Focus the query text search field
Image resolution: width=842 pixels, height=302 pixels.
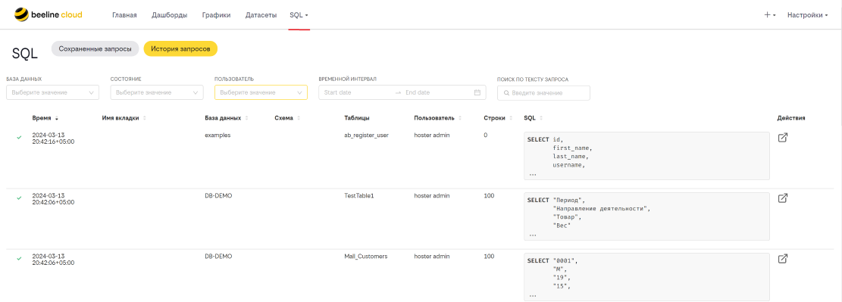(543, 93)
